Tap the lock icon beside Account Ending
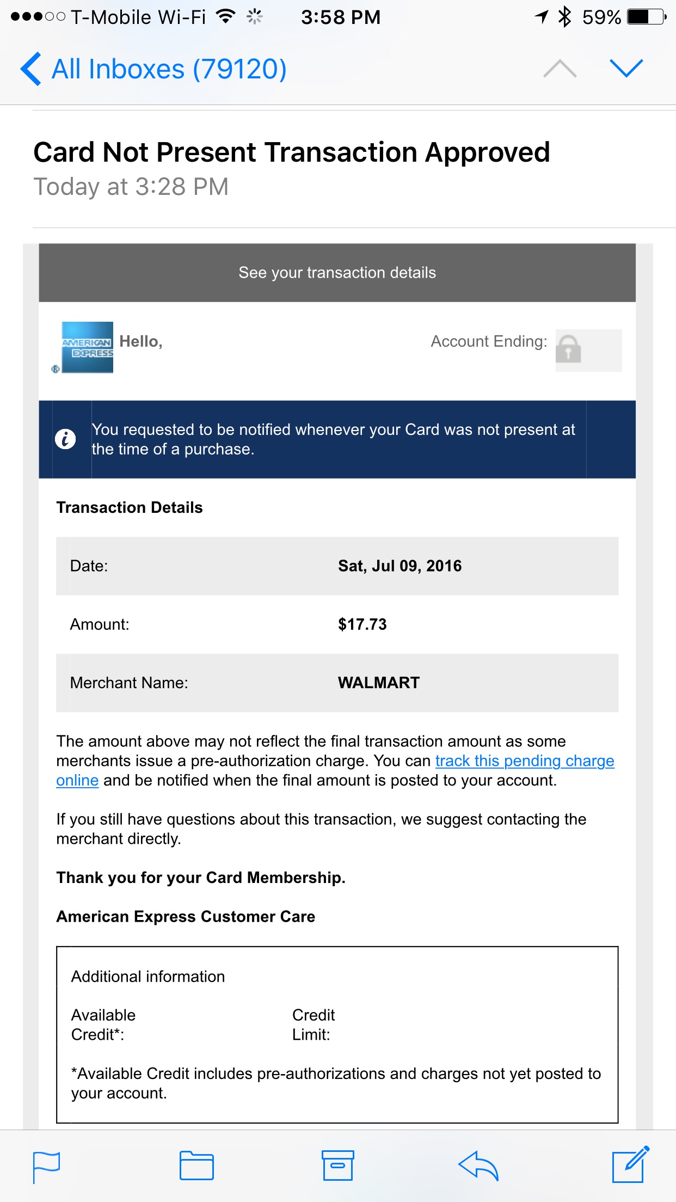Screen dimensions: 676x1202 pos(568,349)
